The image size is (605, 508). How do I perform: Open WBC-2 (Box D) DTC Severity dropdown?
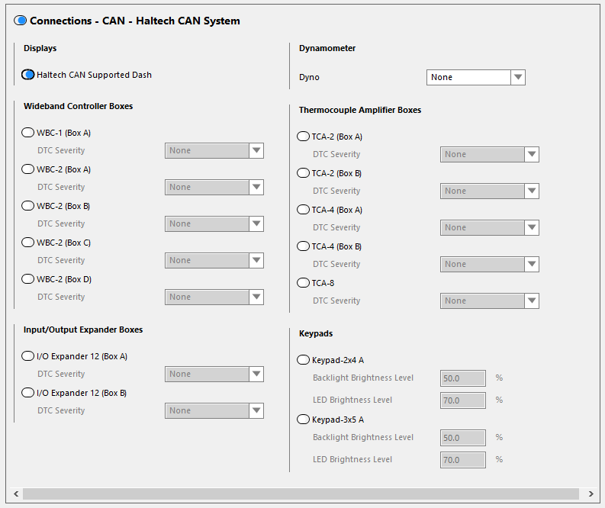click(x=214, y=297)
